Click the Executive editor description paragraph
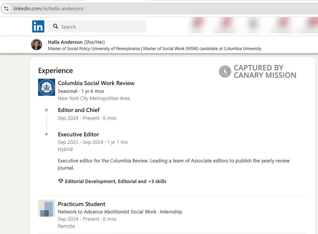Screen dimensions: 318x234 pos(174,164)
